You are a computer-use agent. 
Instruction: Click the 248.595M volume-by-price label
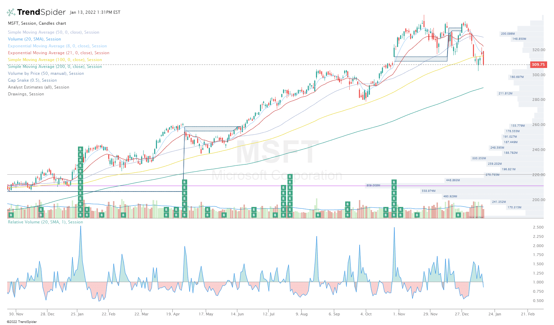[497, 148]
